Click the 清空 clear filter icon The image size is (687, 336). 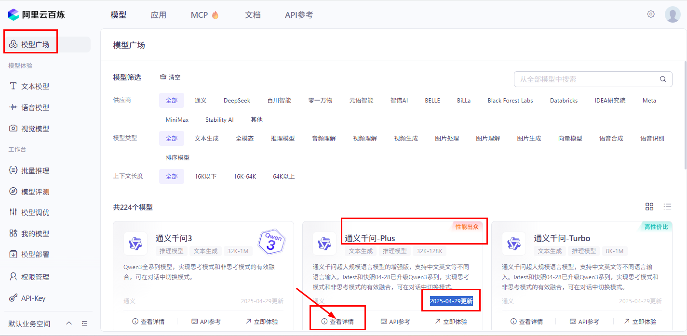pos(163,77)
